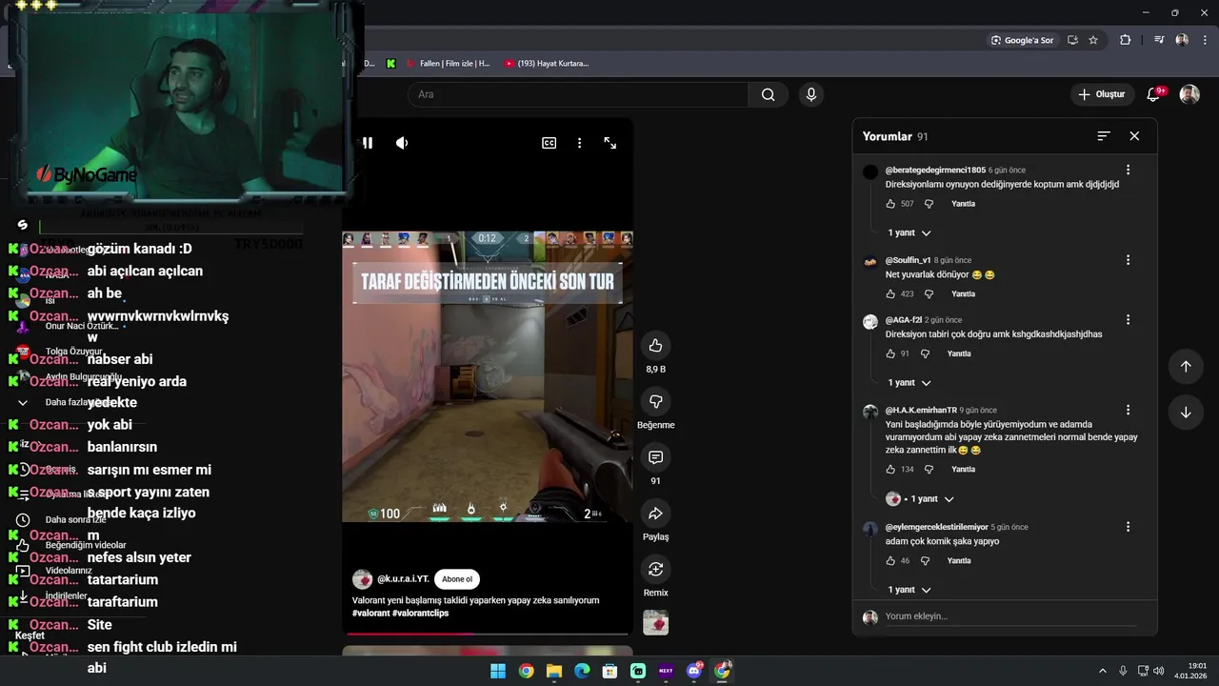Expand the 1 yanıt under @beratεgedegirmenci1805's comment
1219x686 pixels.
(x=909, y=232)
